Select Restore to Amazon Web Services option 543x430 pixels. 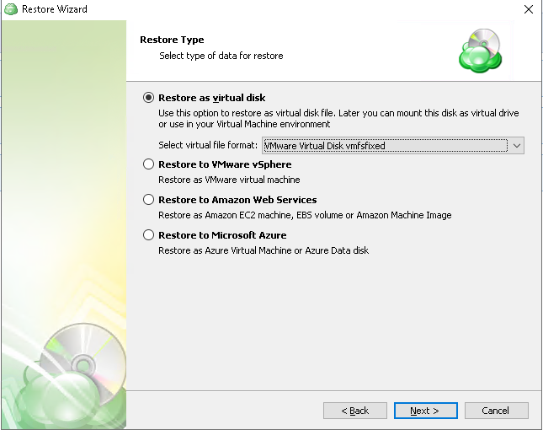click(x=149, y=200)
